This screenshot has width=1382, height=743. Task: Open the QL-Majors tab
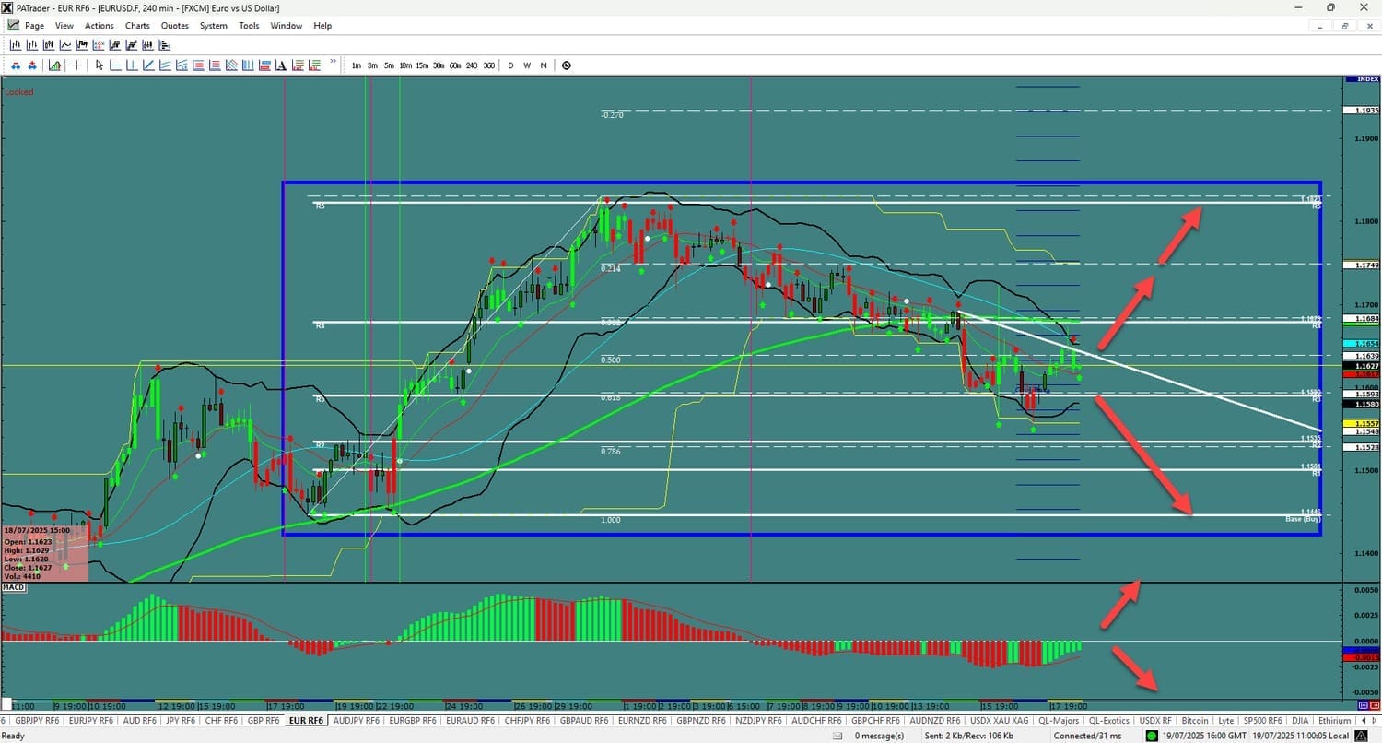1059,721
